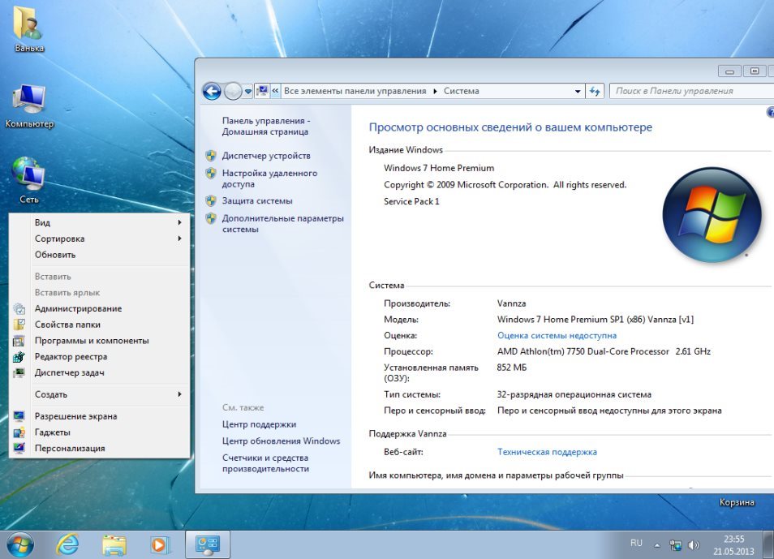Click the volume speaker tray icon
The height and width of the screenshot is (559, 774).
[694, 544]
